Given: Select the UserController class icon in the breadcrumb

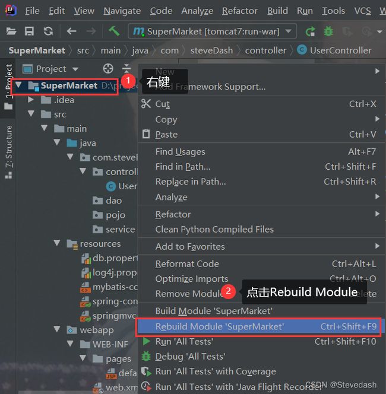Looking at the screenshot, I should point(302,50).
